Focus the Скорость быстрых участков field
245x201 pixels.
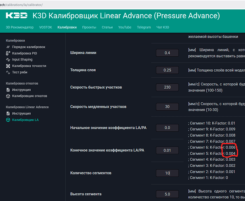click(167, 87)
